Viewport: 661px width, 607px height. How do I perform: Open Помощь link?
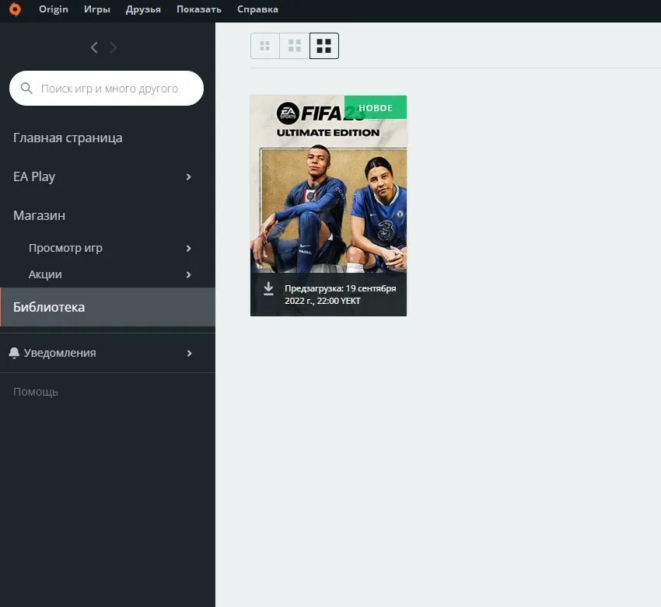click(x=36, y=392)
